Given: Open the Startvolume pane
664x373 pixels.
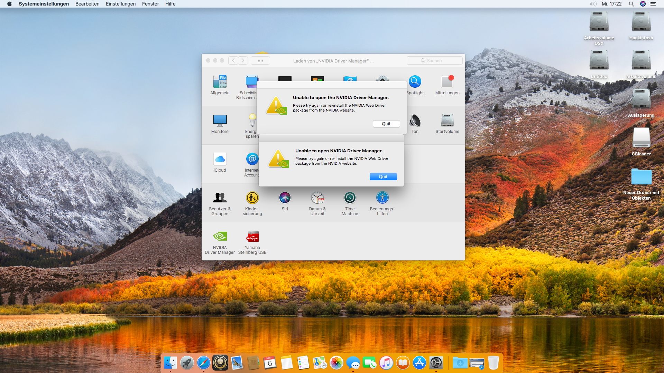Looking at the screenshot, I should tap(448, 124).
